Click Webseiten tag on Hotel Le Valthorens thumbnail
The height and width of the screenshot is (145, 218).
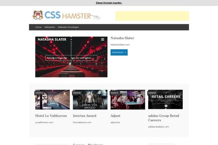click(x=39, y=93)
